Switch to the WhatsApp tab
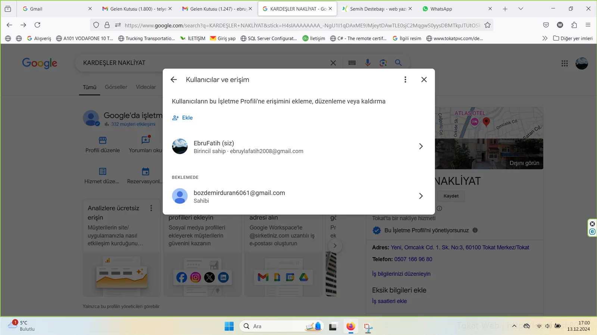This screenshot has width=597, height=335. pyautogui.click(x=441, y=9)
